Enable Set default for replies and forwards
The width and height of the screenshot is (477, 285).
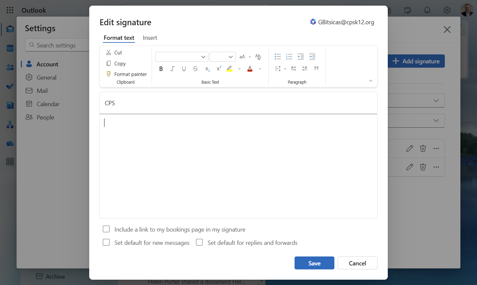(199, 242)
